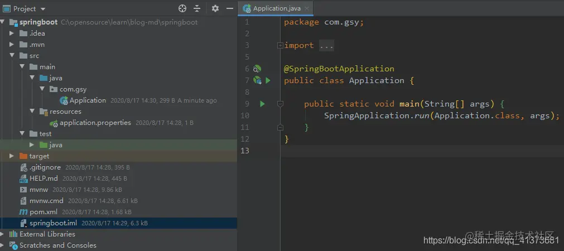Select pom.xml in the project tree
The width and height of the screenshot is (564, 251).
point(44,212)
